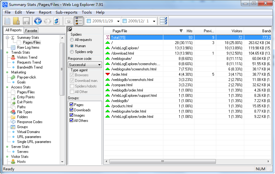Viewport: 275px width, 174px height.
Task: Select the All requests radio button
Action: (72, 40)
